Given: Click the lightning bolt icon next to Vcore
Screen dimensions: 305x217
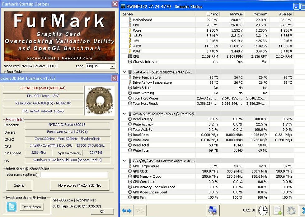Looking at the screenshot, I should [x=130, y=30].
